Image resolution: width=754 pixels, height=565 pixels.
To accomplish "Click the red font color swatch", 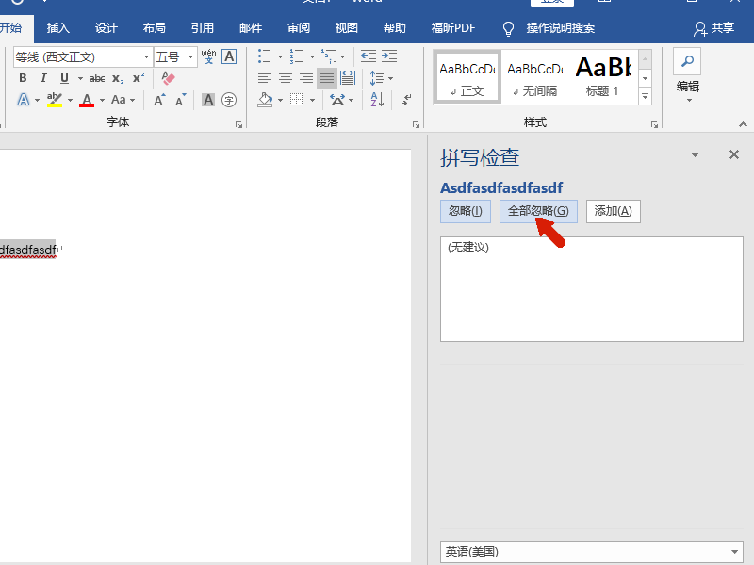I will (x=87, y=101).
